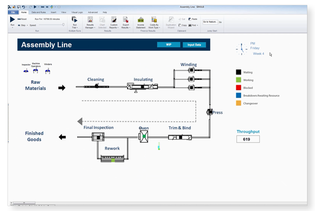Switch to the View tab
315x211 pixels.
64,12
